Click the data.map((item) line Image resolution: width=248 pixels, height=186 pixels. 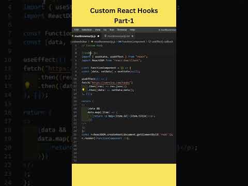point(102,112)
